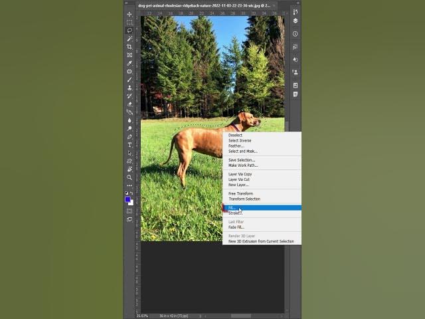This screenshot has height=319, width=425.
Task: Open the History panel icon
Action: [295, 12]
